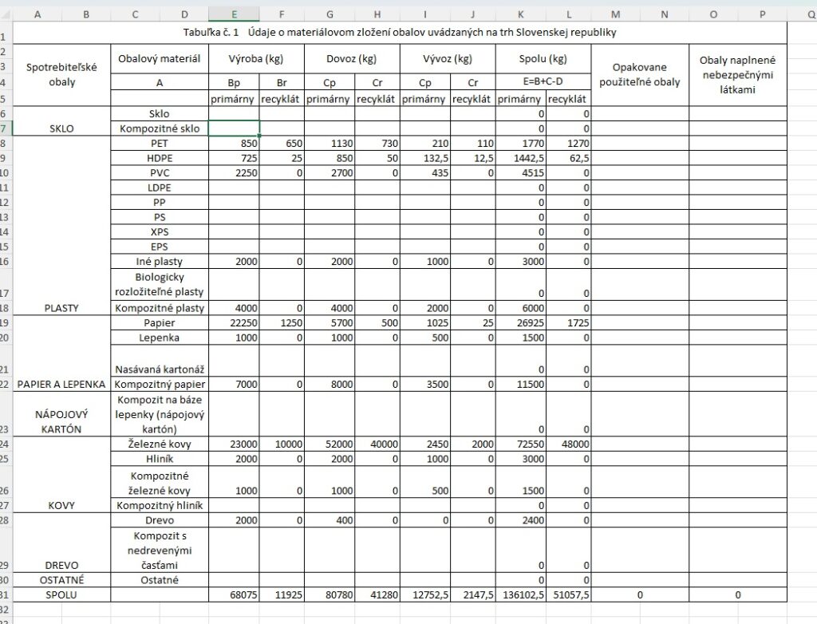This screenshot has height=624, width=817.
Task: Select the E=B+C-D formula label cell
Action: click(543, 82)
